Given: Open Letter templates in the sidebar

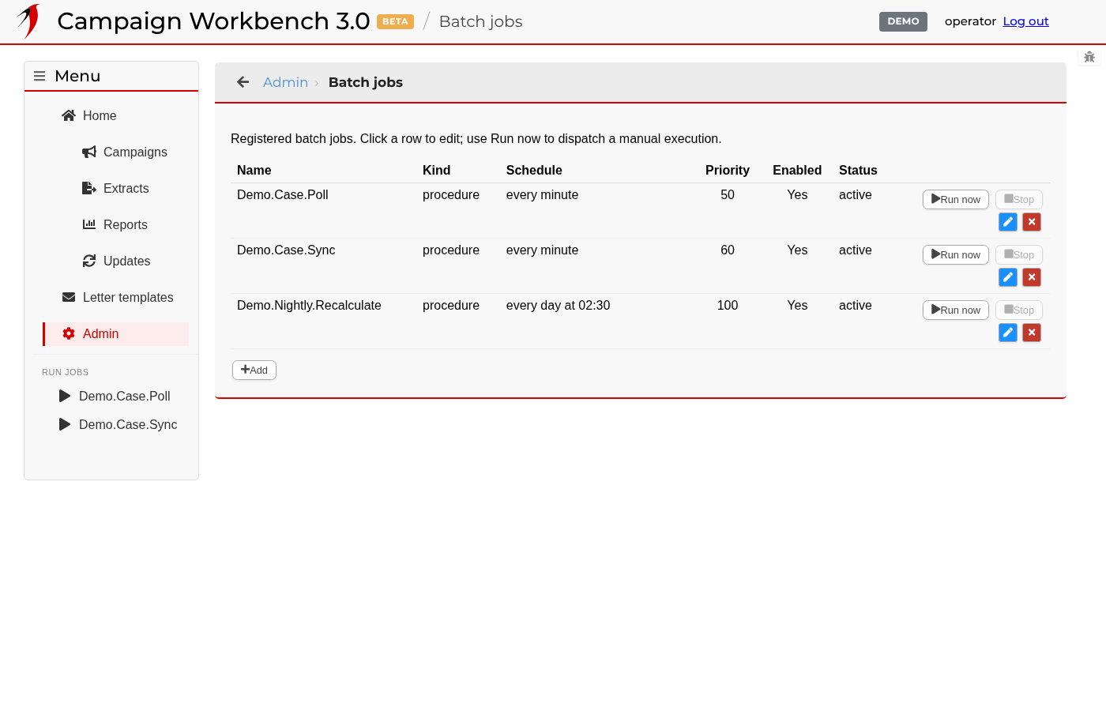Looking at the screenshot, I should pyautogui.click(x=117, y=297).
